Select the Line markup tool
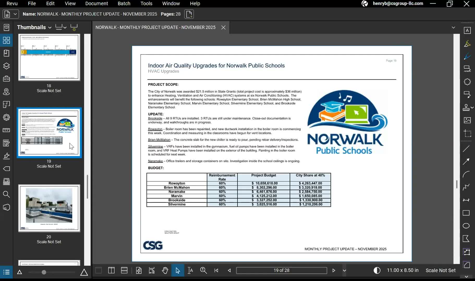 pos(467,149)
